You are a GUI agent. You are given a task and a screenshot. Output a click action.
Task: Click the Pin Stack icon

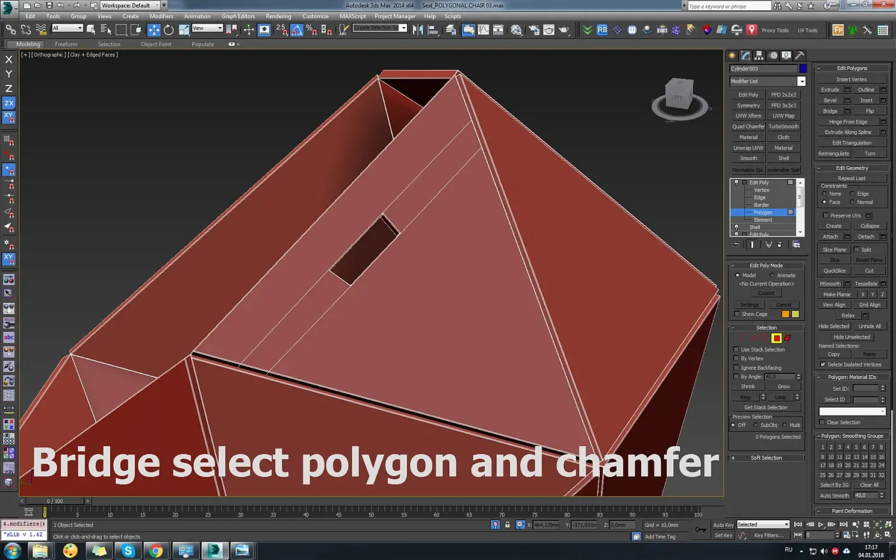(736, 244)
